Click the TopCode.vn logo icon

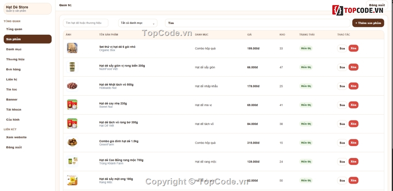pyautogui.click(x=337, y=10)
